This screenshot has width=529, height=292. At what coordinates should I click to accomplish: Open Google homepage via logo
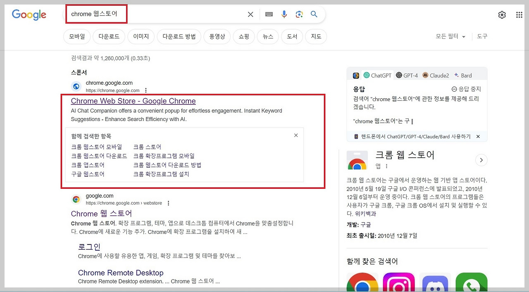(29, 14)
